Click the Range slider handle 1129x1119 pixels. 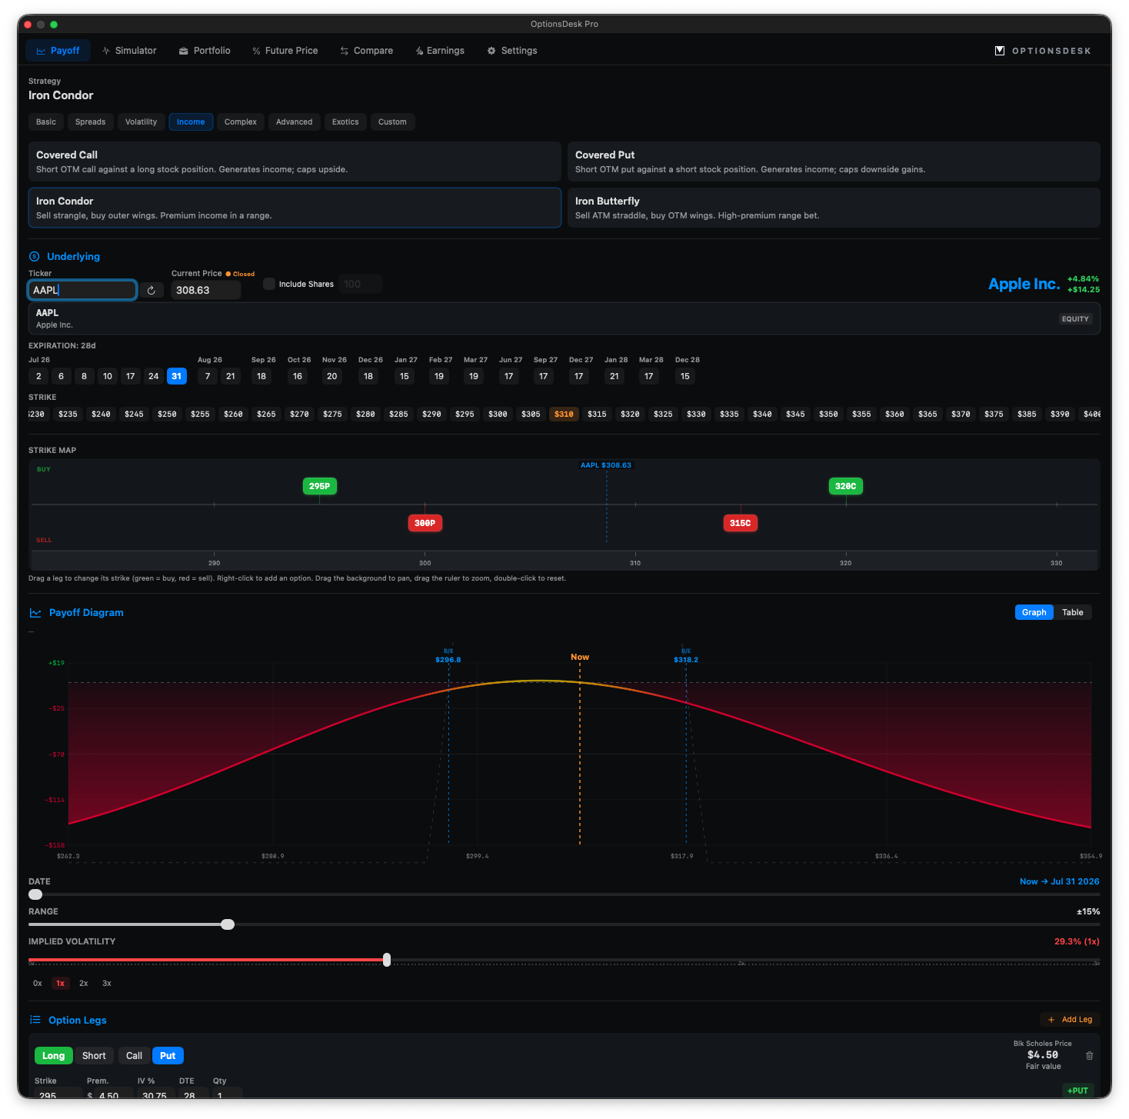tap(228, 924)
